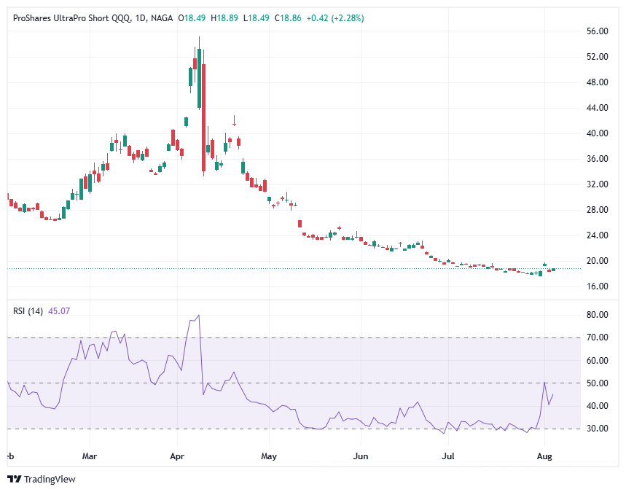626x492 pixels.
Task: Select Aug on the time axis
Action: point(543,456)
